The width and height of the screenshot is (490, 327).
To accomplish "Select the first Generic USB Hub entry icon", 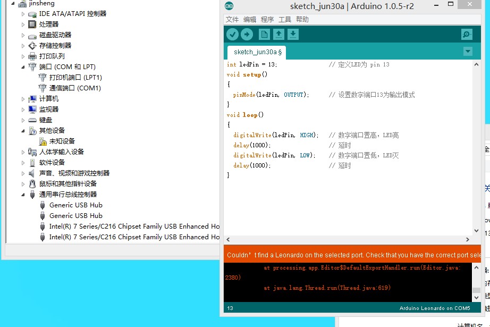I will click(43, 205).
